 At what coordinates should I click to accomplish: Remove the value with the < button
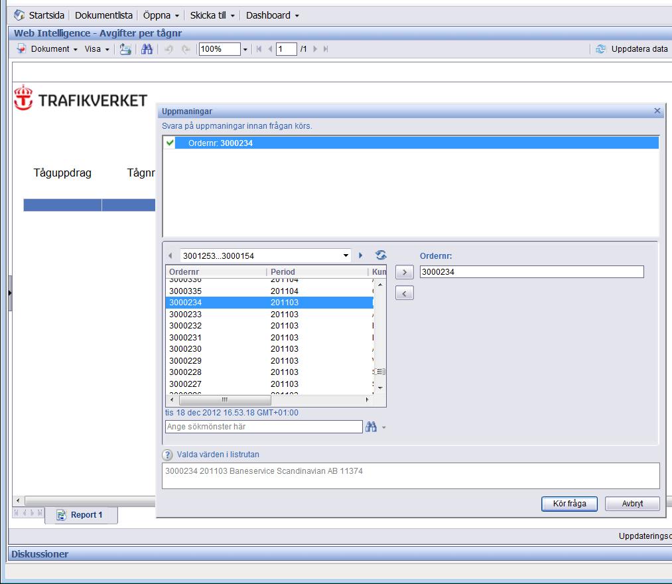tap(404, 293)
